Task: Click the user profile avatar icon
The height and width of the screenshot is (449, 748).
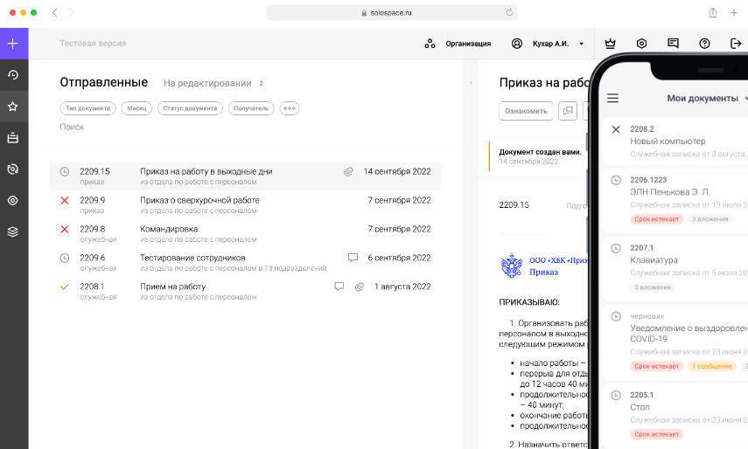Action: [517, 44]
